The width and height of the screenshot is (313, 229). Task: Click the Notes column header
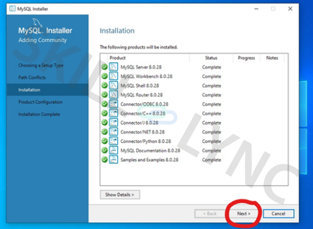(x=272, y=58)
